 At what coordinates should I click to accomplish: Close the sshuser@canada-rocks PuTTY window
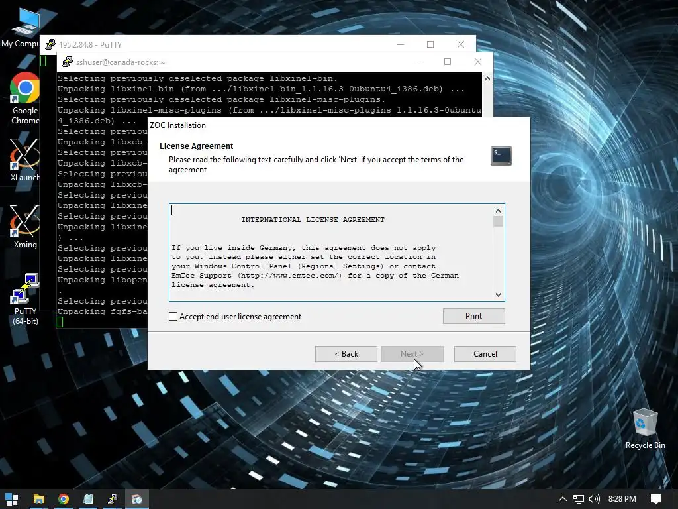(478, 62)
